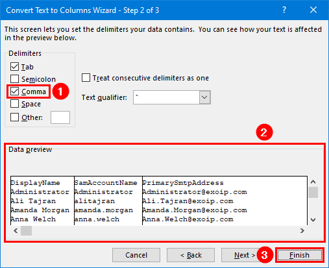The image size is (329, 268).
Task: Click the Data preview label
Action: point(30,149)
